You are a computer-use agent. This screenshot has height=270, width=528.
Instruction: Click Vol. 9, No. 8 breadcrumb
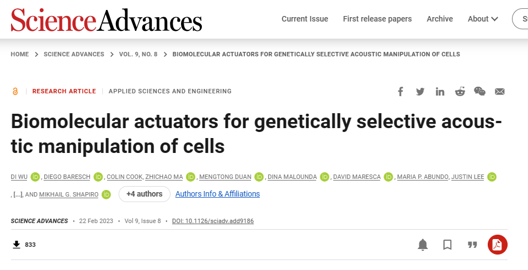tap(138, 54)
